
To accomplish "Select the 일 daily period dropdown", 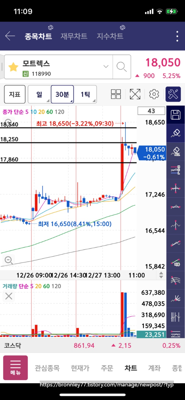I will tap(39, 94).
